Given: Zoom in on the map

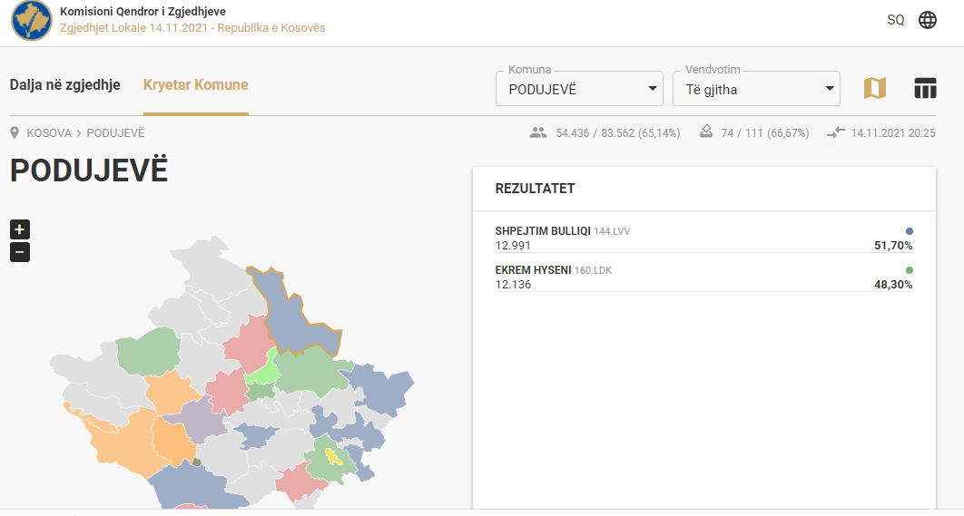Looking at the screenshot, I should (x=20, y=229).
